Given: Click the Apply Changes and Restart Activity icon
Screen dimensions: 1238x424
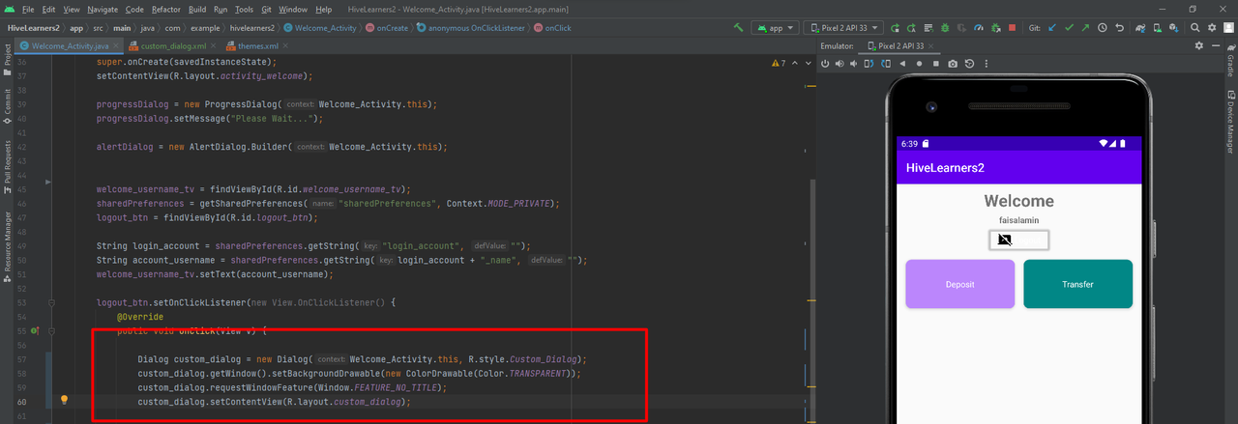Looking at the screenshot, I should tap(911, 28).
